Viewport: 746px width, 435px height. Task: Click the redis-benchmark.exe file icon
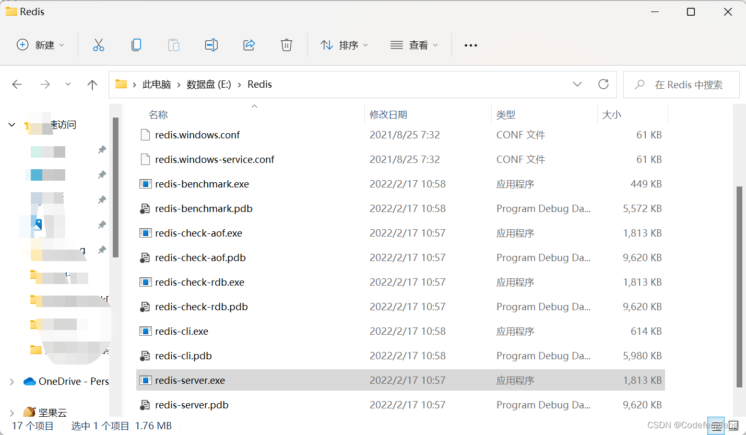145,184
